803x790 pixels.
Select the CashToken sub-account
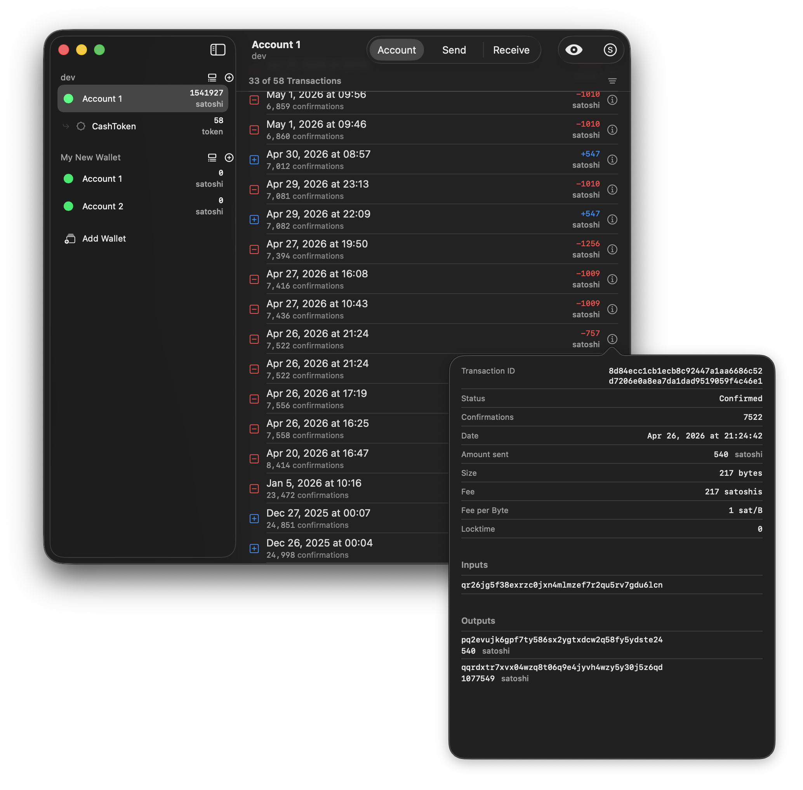[x=143, y=126]
